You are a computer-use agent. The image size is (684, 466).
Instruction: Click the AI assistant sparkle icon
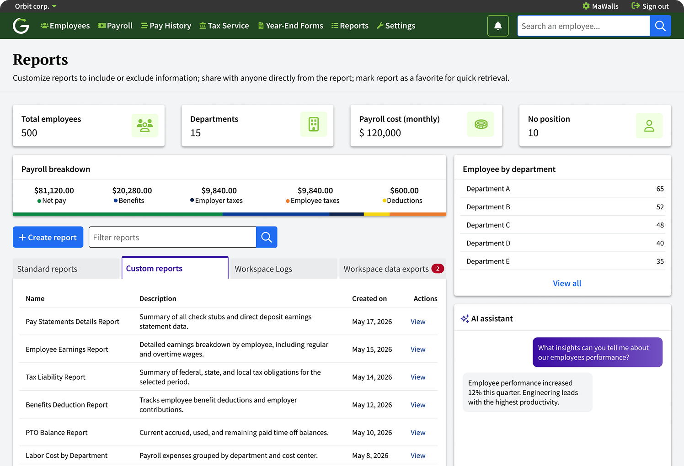pos(465,318)
